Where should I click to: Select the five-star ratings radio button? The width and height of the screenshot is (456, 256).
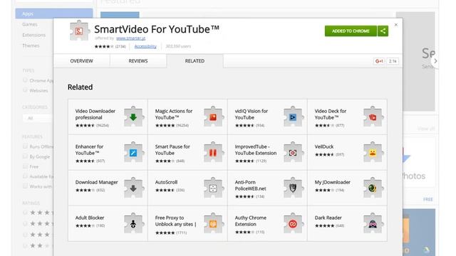tap(25, 213)
